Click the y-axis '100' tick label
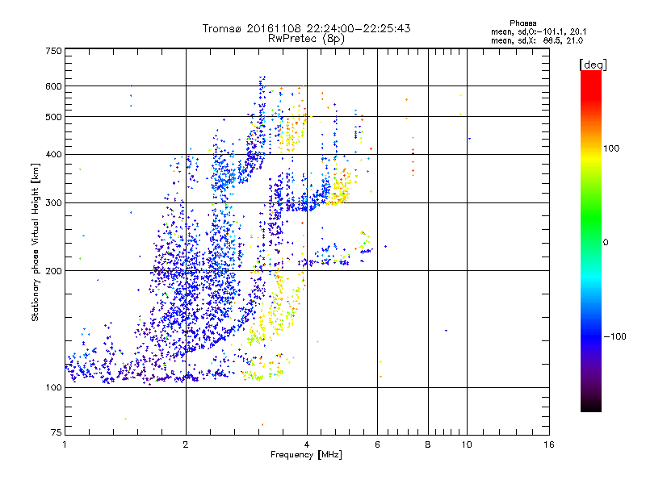The width and height of the screenshot is (646, 484). click(54, 388)
